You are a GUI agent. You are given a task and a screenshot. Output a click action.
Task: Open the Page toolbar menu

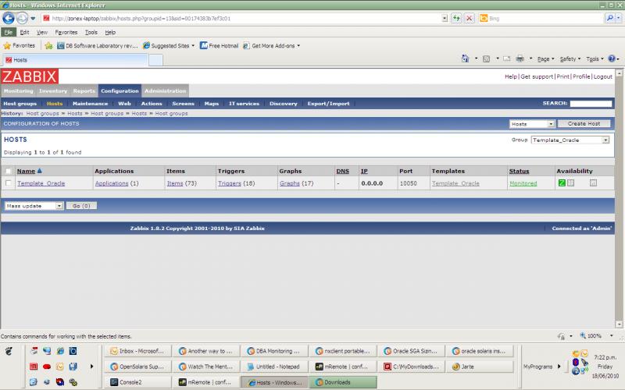[545, 59]
